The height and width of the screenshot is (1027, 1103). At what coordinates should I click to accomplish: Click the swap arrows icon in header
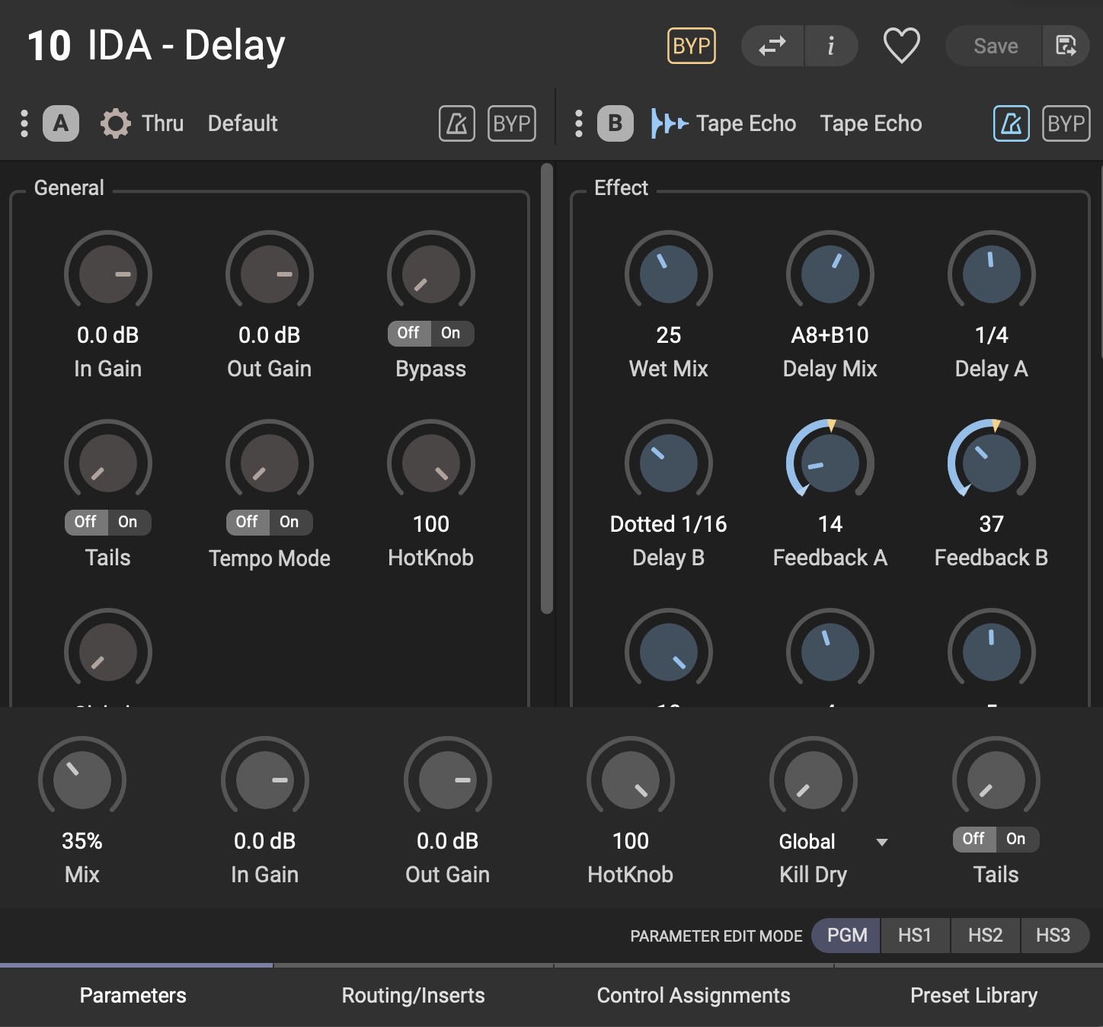[x=772, y=46]
